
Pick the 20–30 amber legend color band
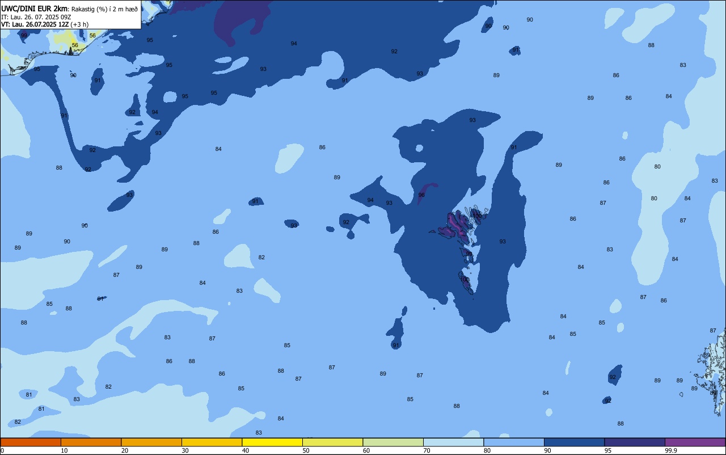pos(151,442)
